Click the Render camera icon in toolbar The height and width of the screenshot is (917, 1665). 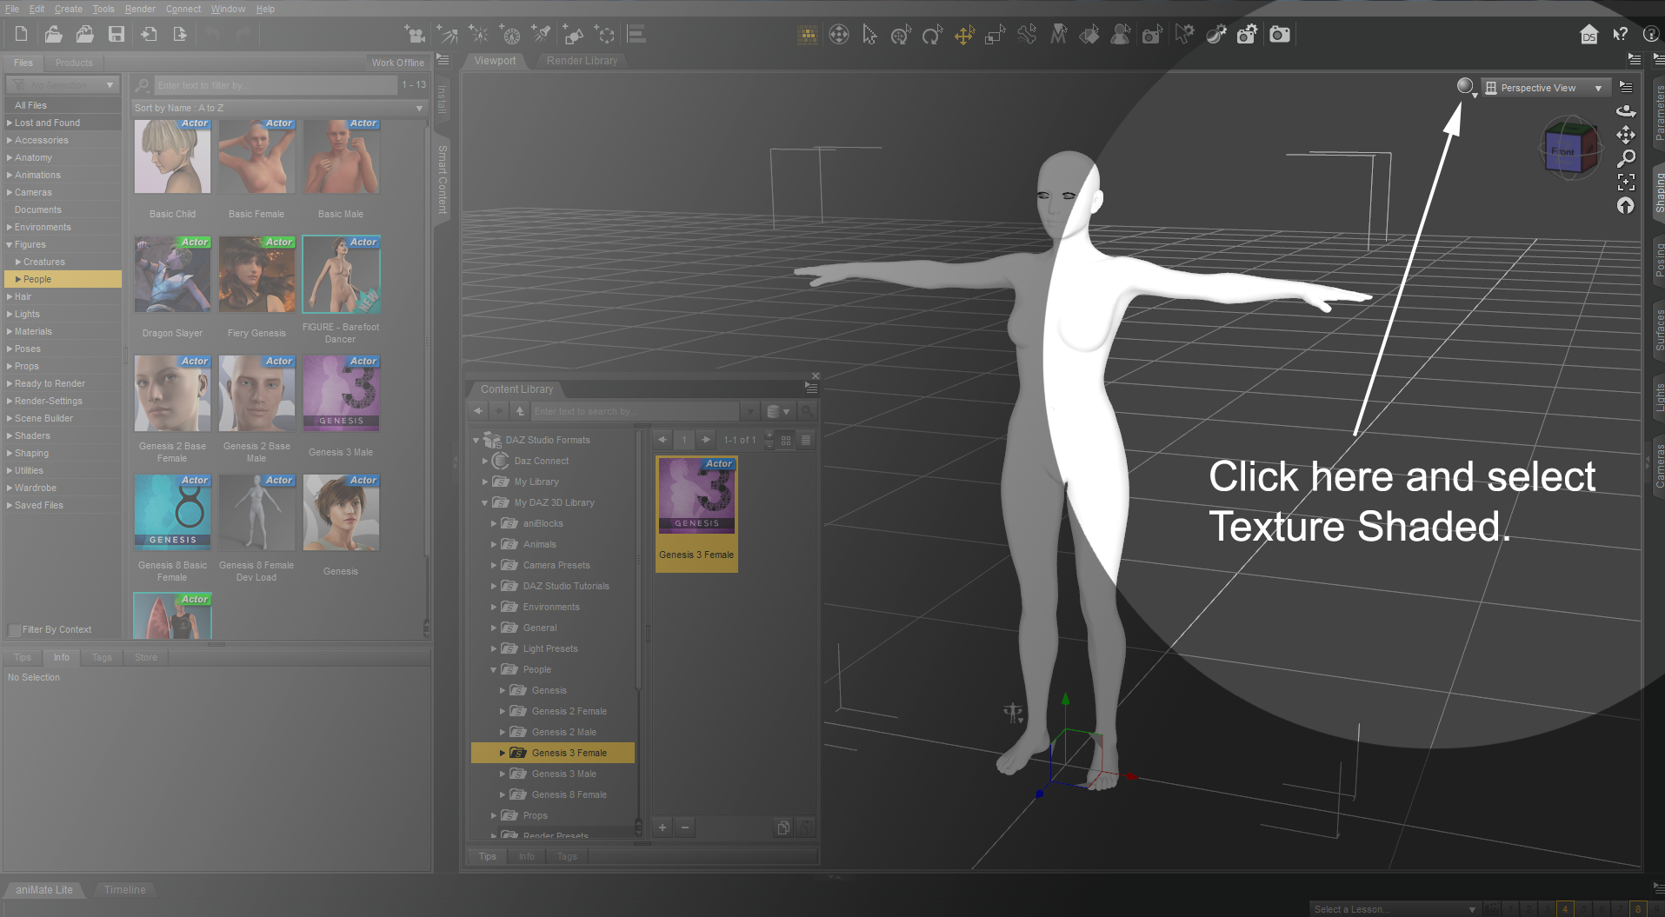click(x=1279, y=35)
